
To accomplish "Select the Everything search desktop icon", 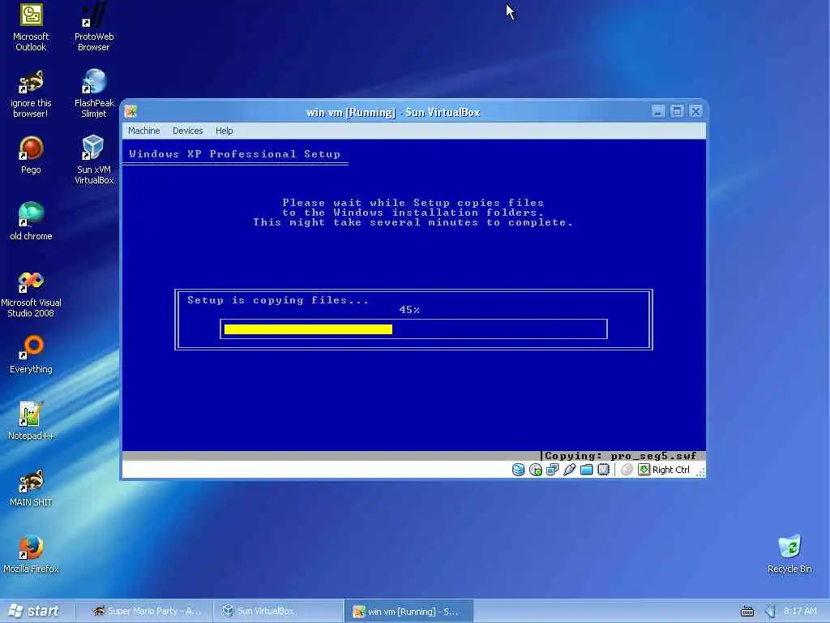I will pos(31,355).
